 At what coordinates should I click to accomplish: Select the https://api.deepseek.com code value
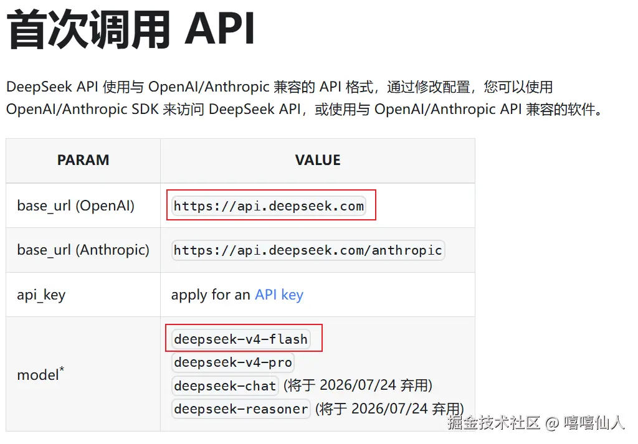[269, 205]
